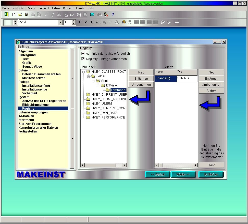Screen dimensions: 248x224
Task: Toggle Administratorrechte erforderlich checkbox
Action: 83,53
